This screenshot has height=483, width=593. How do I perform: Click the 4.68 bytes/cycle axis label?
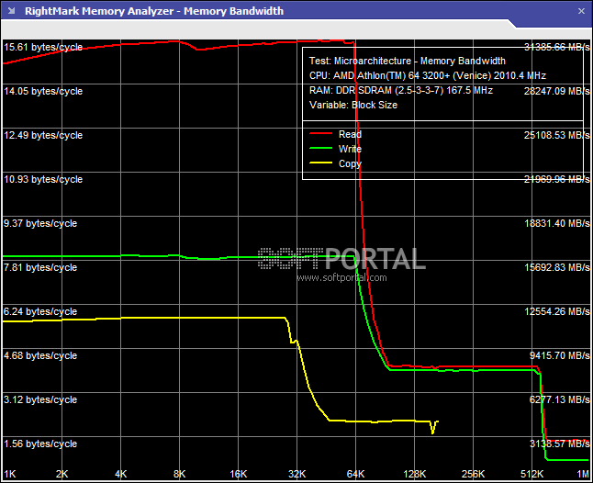tap(40, 355)
